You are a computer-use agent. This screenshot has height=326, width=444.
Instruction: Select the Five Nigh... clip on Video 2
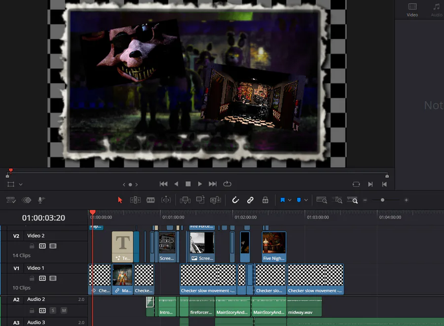(274, 247)
